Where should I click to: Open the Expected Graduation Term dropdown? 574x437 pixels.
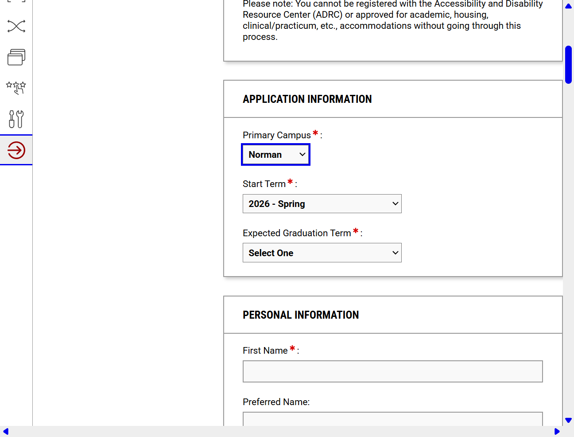click(x=322, y=253)
